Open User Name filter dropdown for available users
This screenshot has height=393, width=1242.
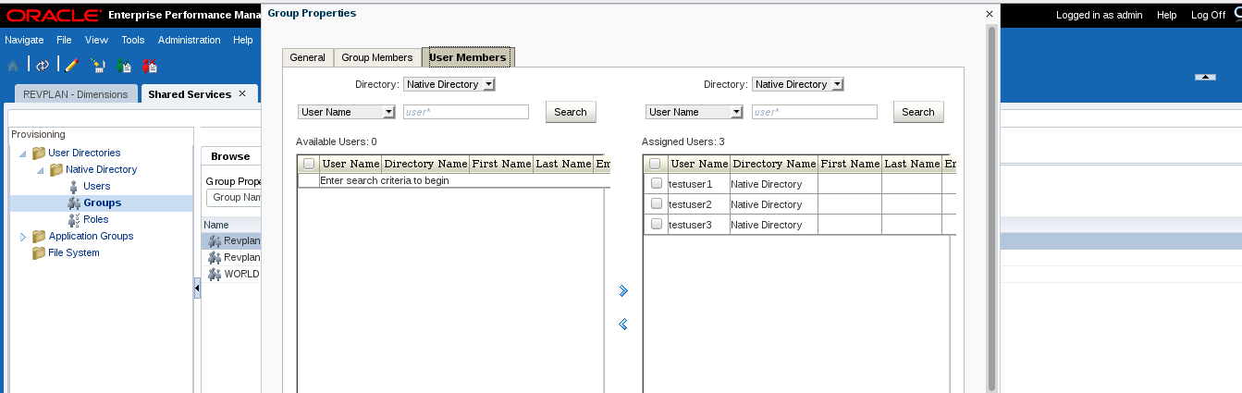click(347, 112)
